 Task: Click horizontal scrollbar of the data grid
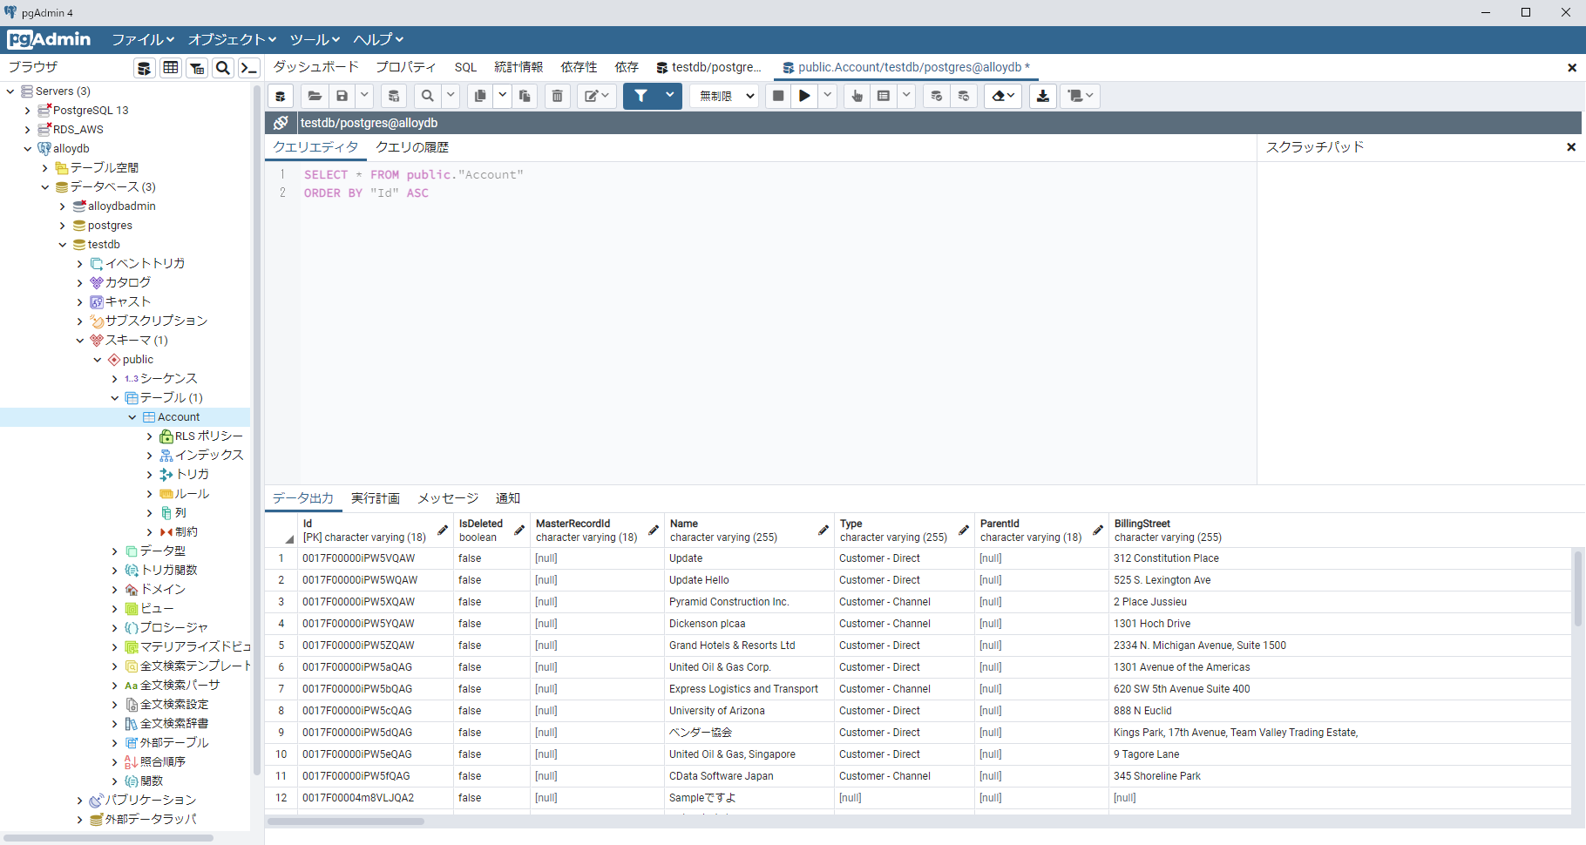(346, 821)
